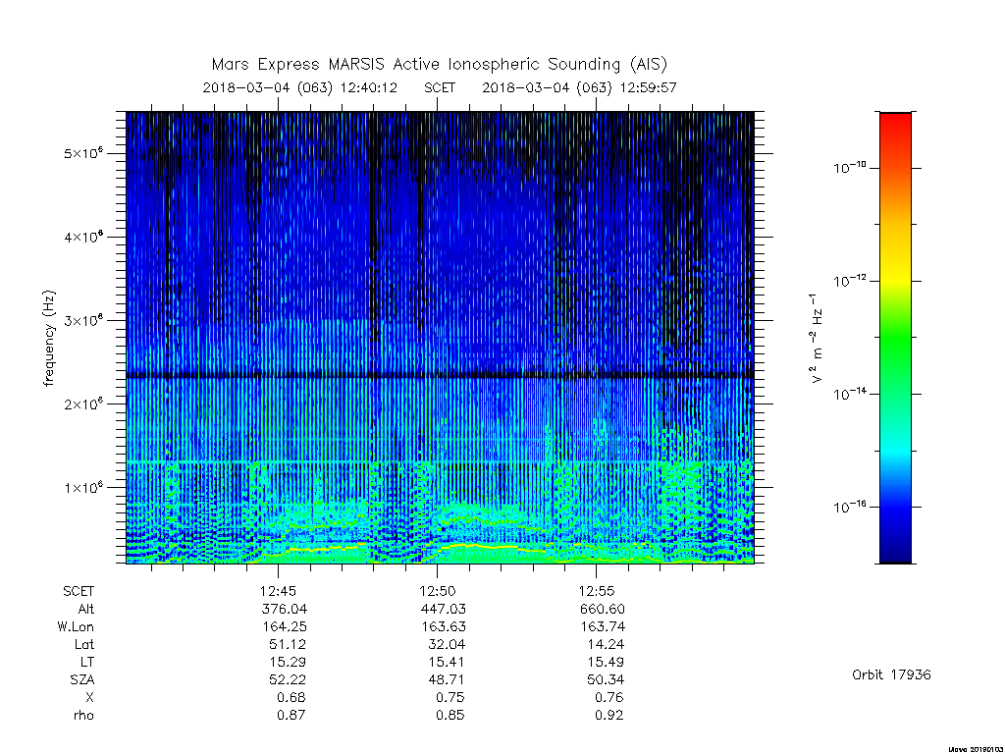Click the colorbar tick label '10⁻¹⁰'
The height and width of the screenshot is (754, 1005).
pyautogui.click(x=849, y=167)
